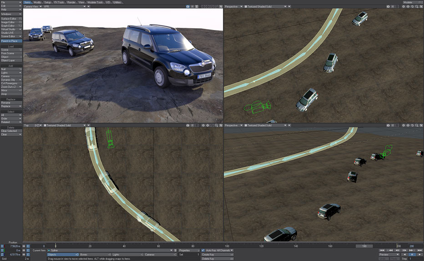Click the list icon beside Spline dropdown
The height and width of the screenshot is (261, 424).
pyautogui.click(x=175, y=251)
